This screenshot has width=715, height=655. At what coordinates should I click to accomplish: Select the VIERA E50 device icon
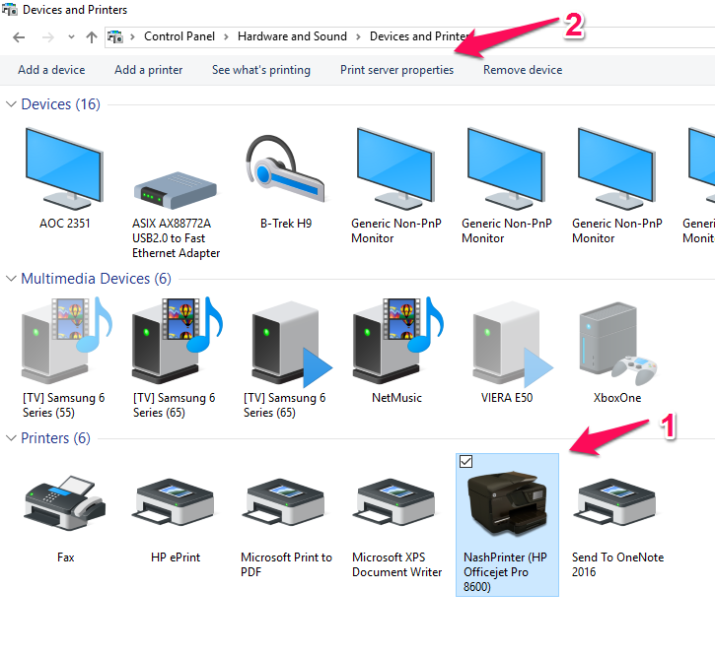pos(513,344)
